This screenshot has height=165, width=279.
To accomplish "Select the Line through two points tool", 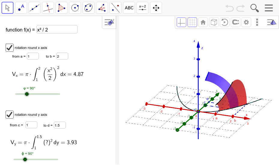I will click(34, 8).
